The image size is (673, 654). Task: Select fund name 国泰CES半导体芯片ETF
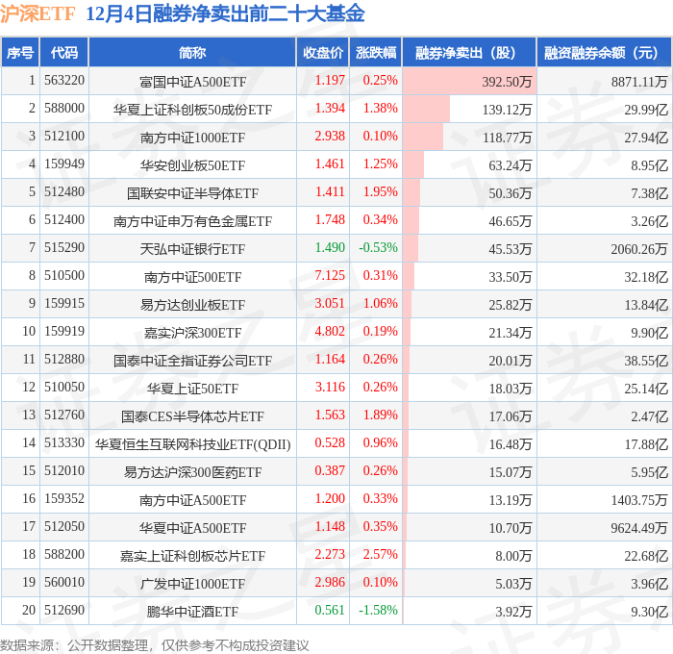(192, 416)
